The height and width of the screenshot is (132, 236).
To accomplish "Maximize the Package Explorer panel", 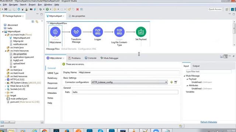I will [42, 14].
